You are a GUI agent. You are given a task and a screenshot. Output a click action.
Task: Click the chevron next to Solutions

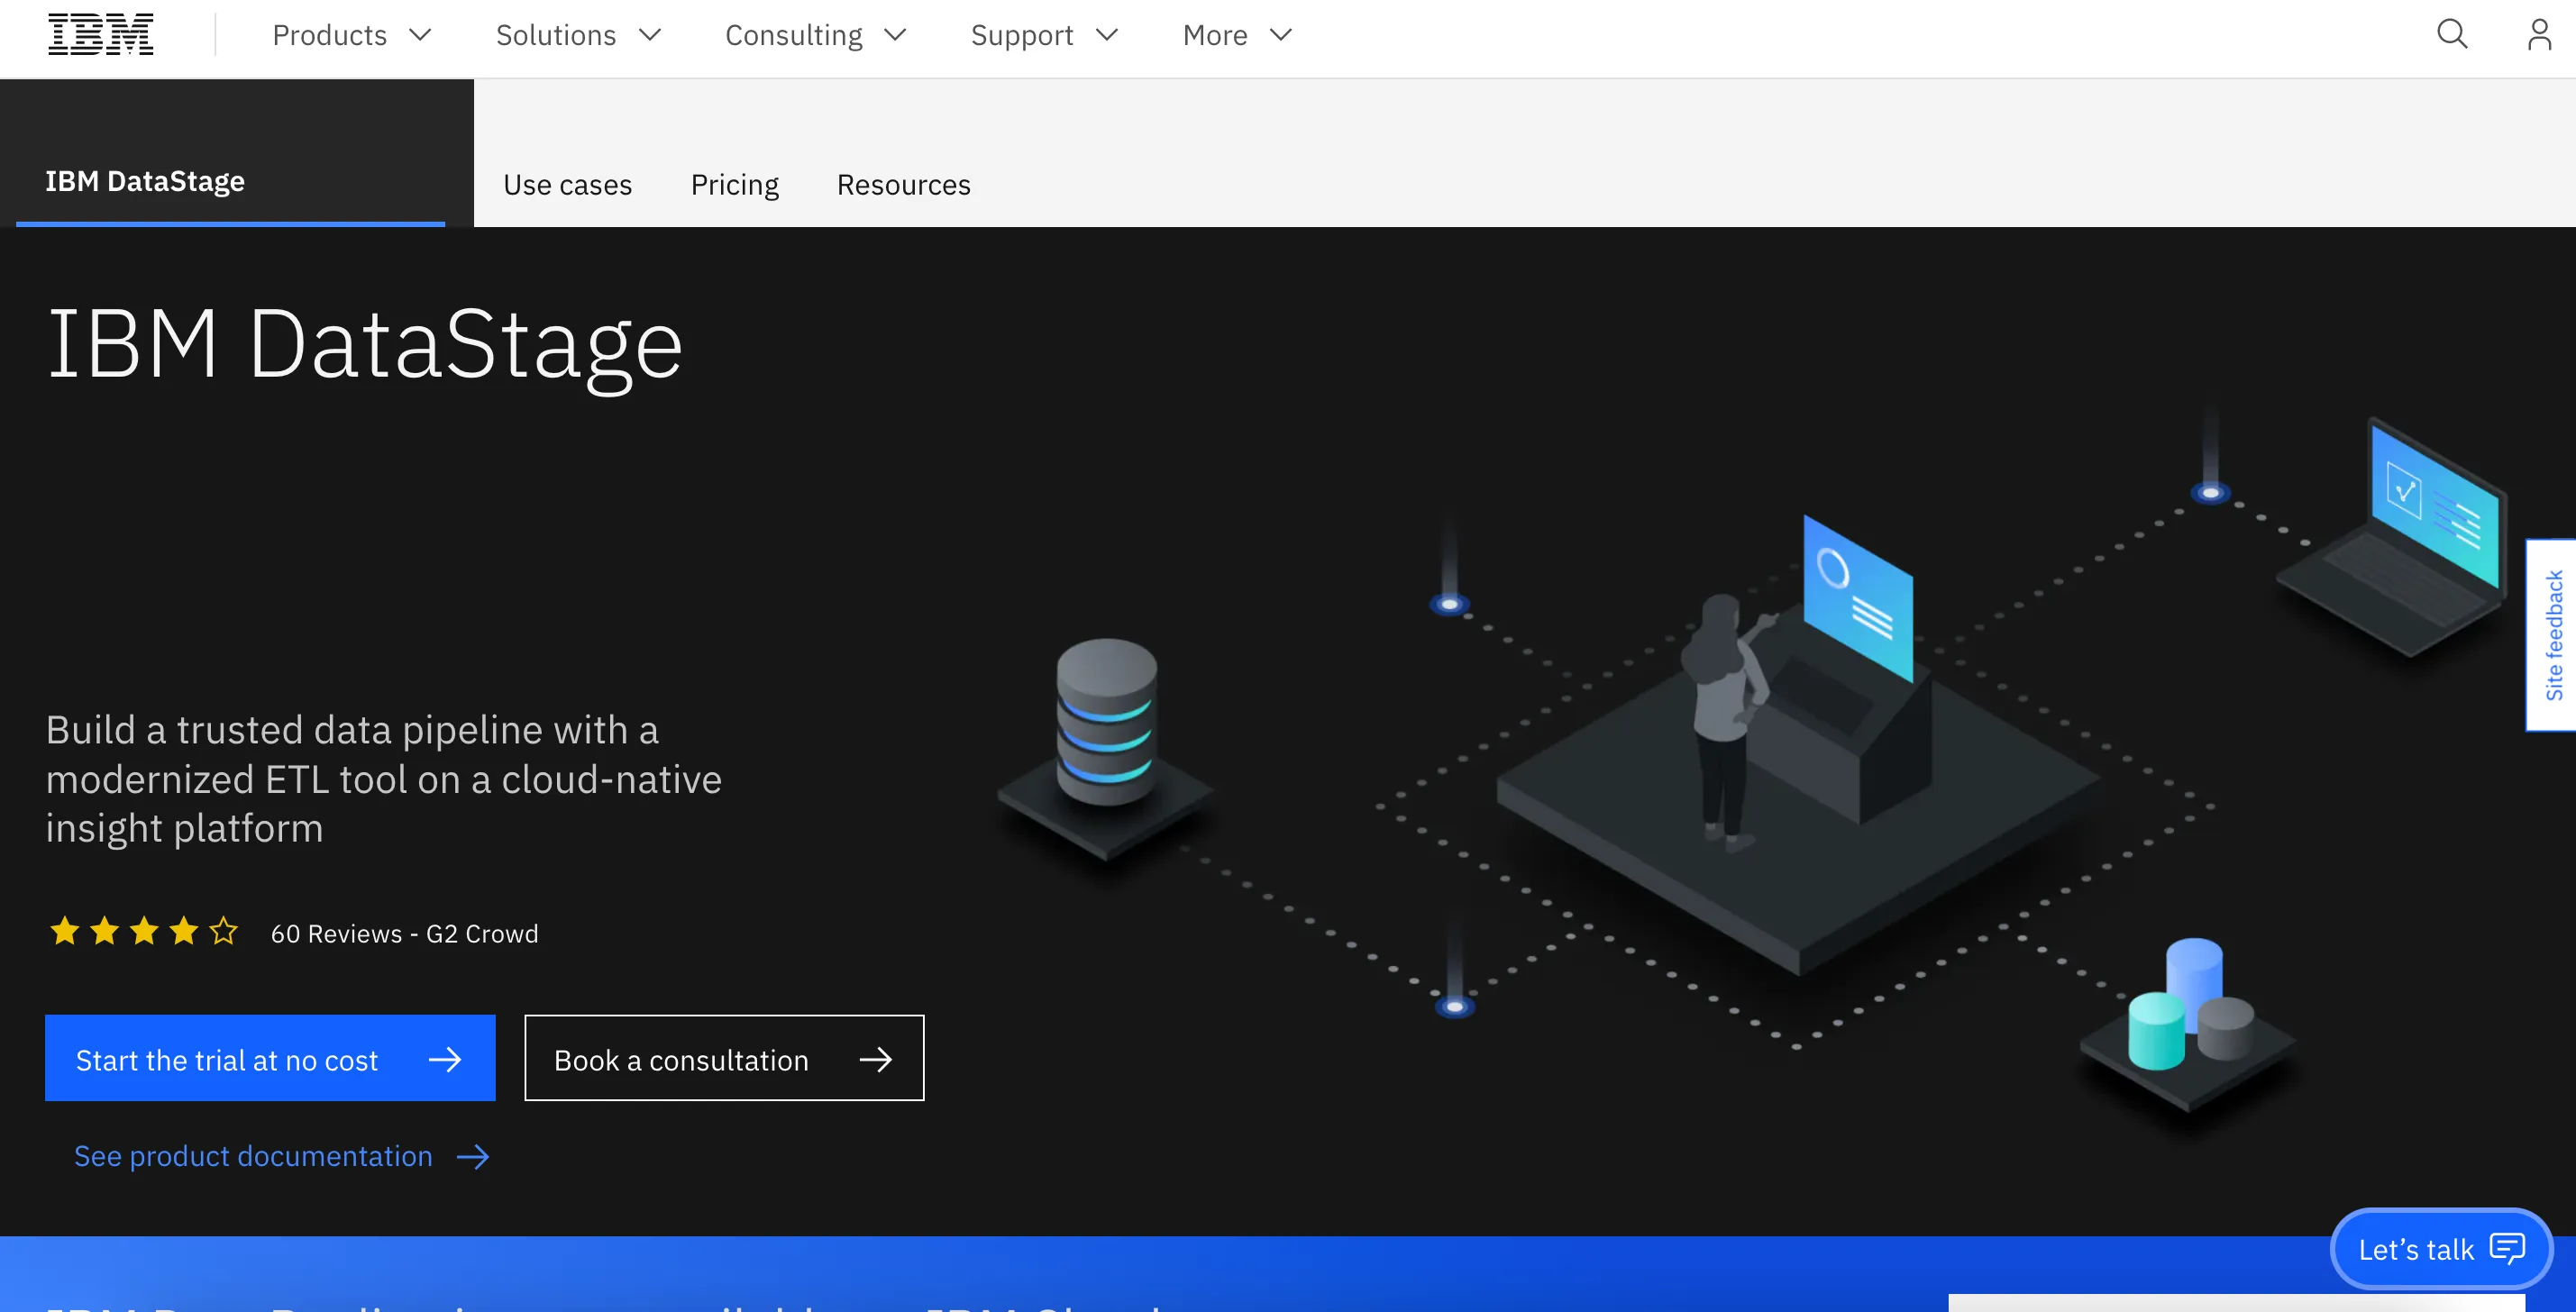(x=650, y=35)
